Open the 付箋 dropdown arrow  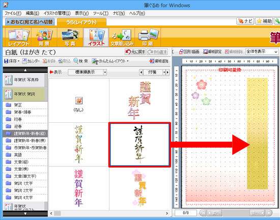click(x=164, y=72)
